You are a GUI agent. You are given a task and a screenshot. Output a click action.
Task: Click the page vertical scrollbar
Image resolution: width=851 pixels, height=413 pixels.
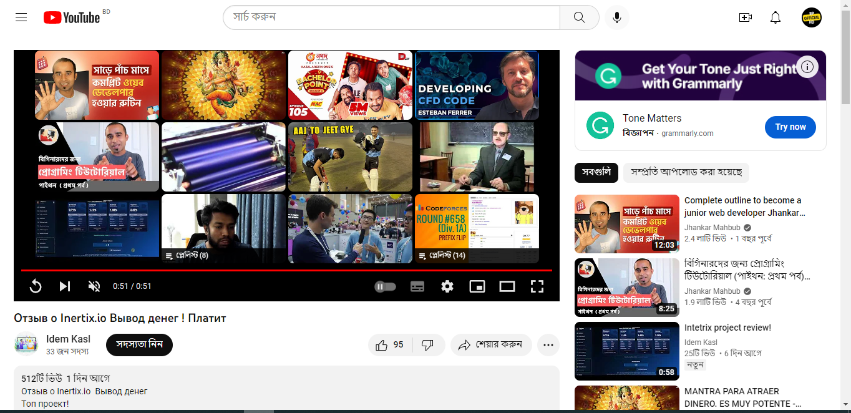(845, 56)
